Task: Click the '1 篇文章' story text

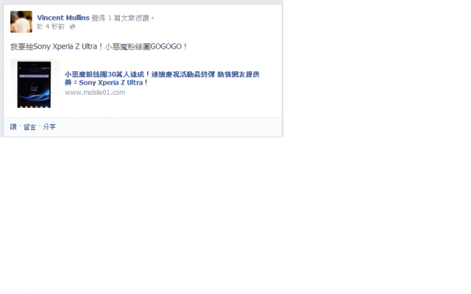Action: pyautogui.click(x=121, y=18)
